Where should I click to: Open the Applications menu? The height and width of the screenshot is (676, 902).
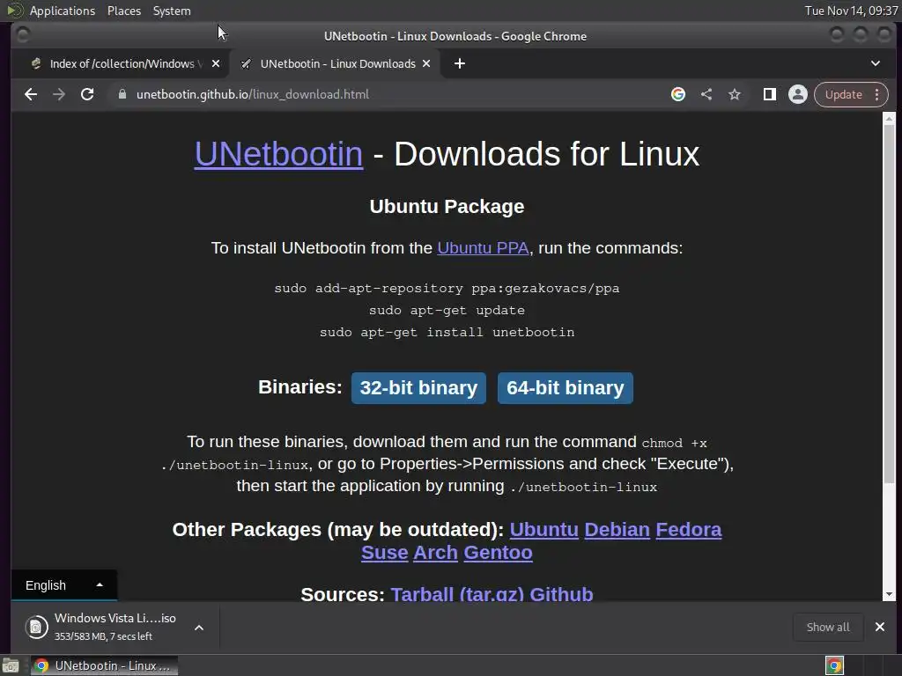click(63, 11)
